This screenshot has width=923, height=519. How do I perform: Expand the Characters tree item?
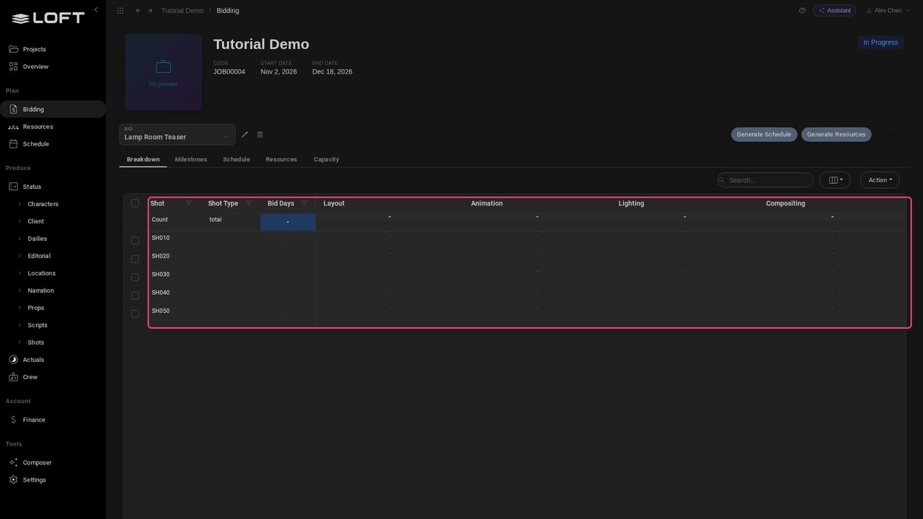pos(19,204)
